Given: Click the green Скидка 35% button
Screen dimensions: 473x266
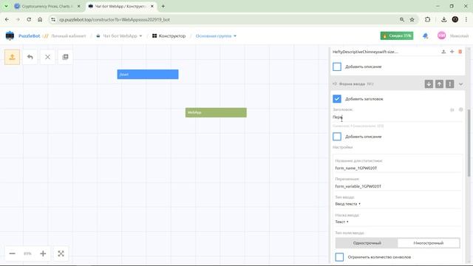Looking at the screenshot, I should (397, 35).
